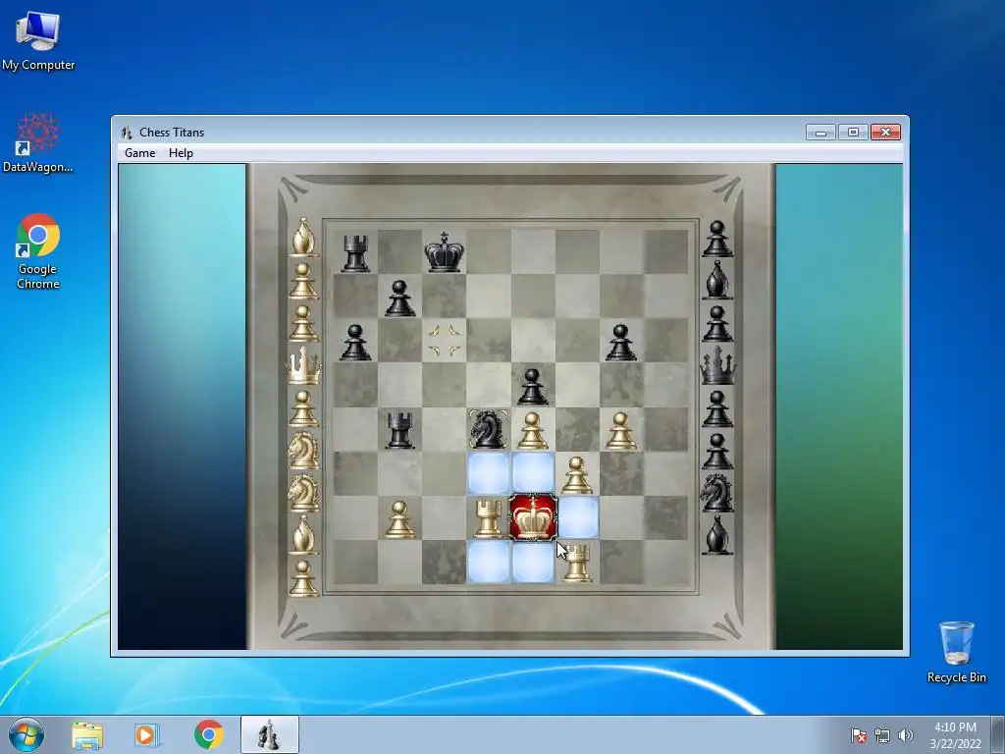The image size is (1005, 754).
Task: Open Google Chrome from the taskbar
Action: pos(208,734)
